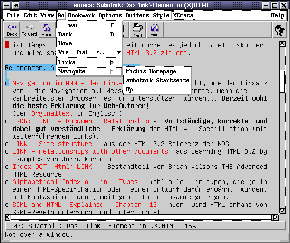Image resolution: width=290 pixels, height=243 pixels.
Task: Click the Forward arrow toolbar icon
Action: [x=29, y=30]
